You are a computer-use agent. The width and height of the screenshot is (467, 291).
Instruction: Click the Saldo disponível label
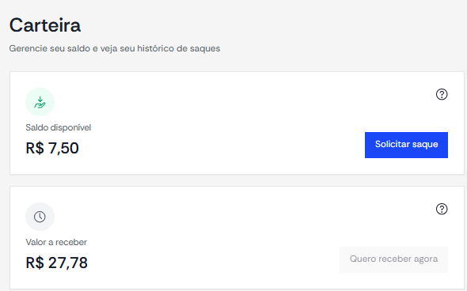coord(59,127)
